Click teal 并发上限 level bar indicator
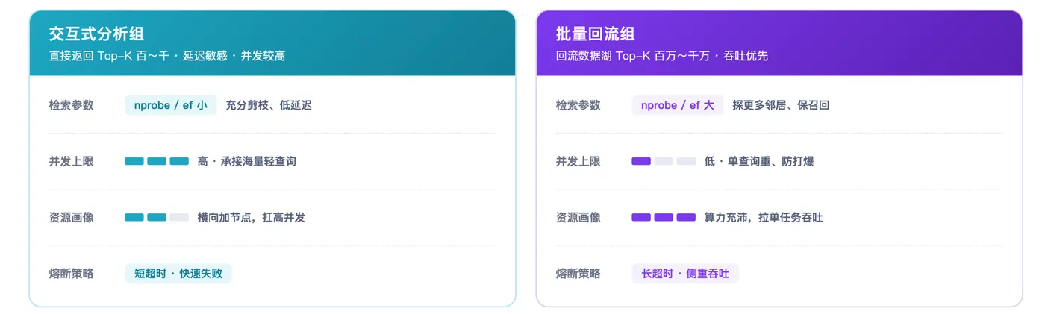 coord(157,161)
